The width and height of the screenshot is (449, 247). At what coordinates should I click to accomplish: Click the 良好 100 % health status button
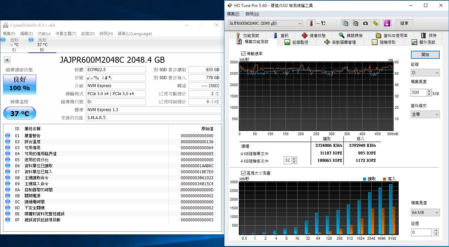(x=20, y=84)
